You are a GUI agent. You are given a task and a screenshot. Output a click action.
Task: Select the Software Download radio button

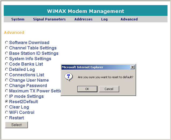click(x=7, y=42)
